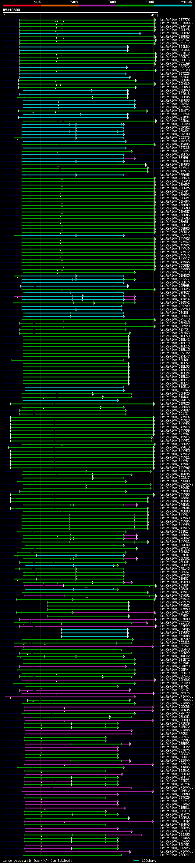Open hit UniRef100_A9NW83

[x=175, y=100]
